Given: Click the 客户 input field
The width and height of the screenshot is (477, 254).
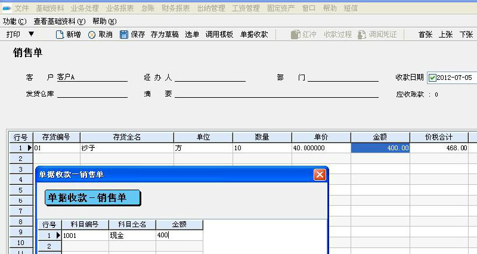Looking at the screenshot, I should [92, 78].
